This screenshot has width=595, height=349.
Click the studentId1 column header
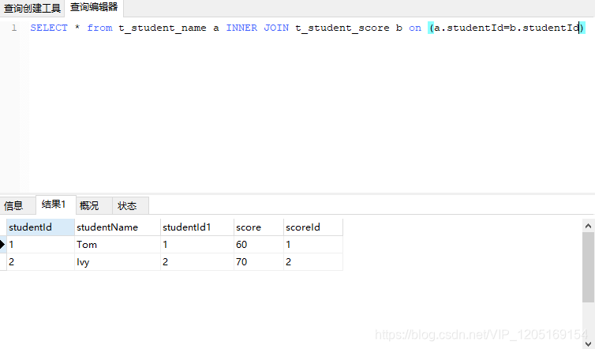197,227
